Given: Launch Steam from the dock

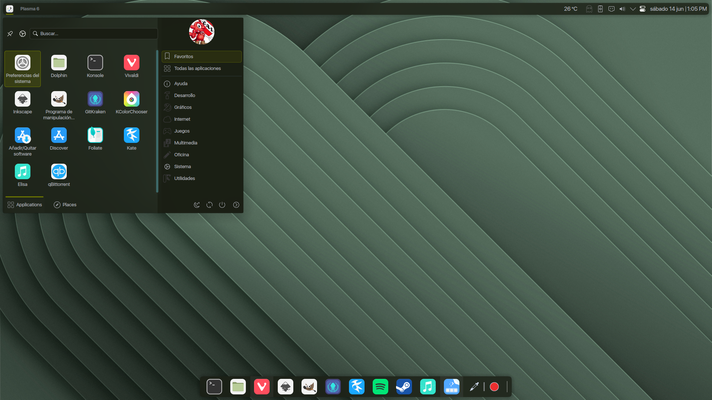Looking at the screenshot, I should click(404, 387).
